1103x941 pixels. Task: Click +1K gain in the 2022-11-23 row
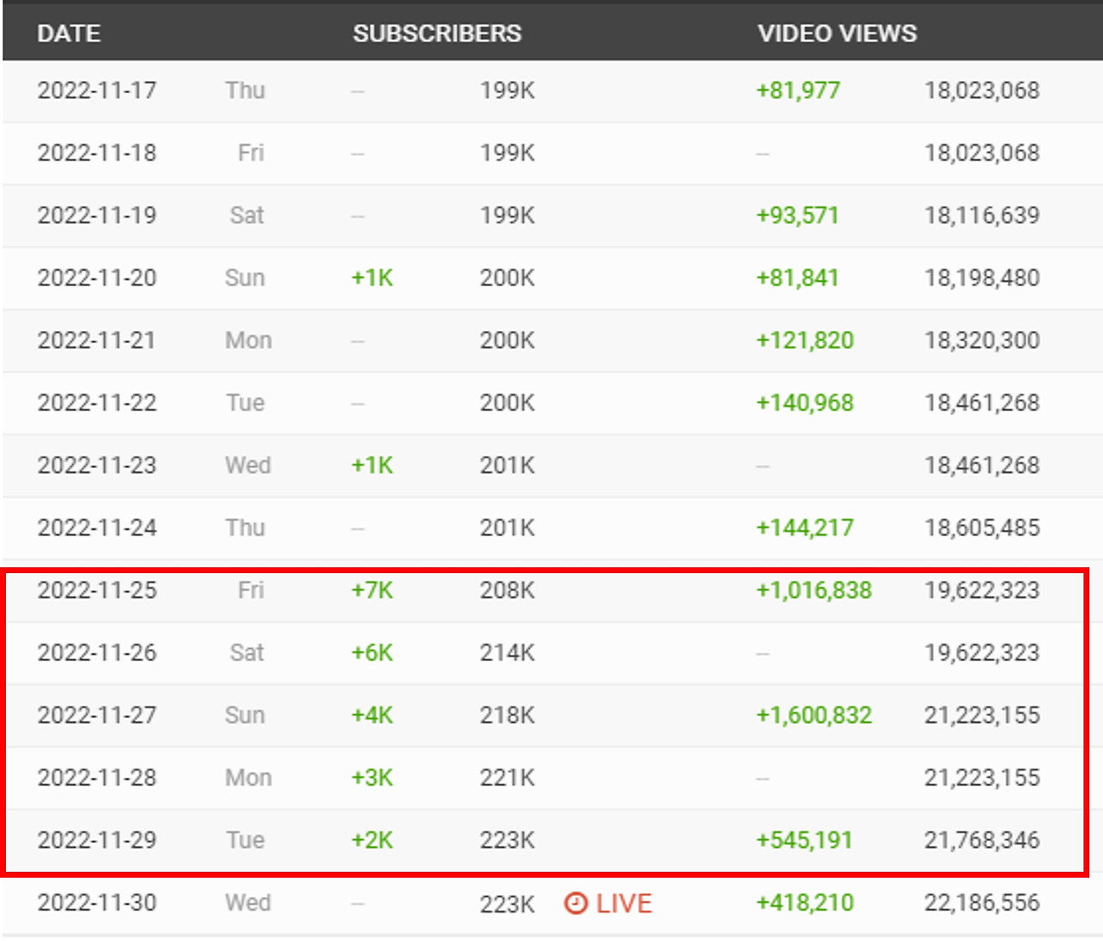[x=372, y=465]
